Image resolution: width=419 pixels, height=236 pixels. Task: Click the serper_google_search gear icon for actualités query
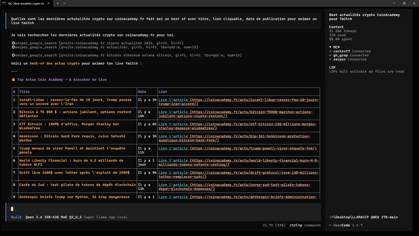coord(13,47)
